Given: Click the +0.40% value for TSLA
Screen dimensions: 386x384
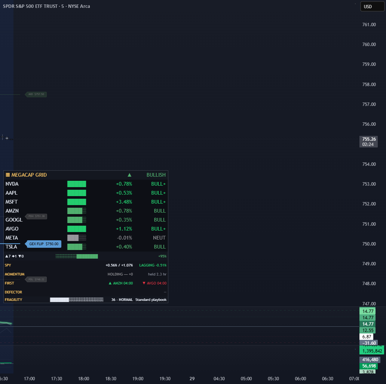Looking at the screenshot, I should point(124,247).
